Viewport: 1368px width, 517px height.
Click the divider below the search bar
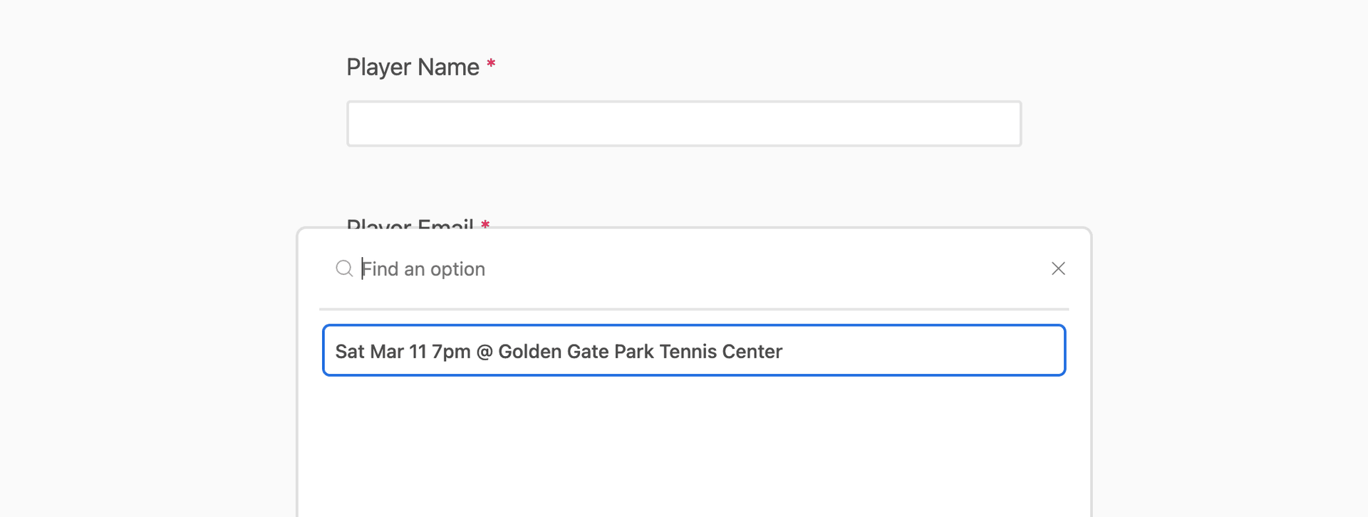pyautogui.click(x=694, y=309)
